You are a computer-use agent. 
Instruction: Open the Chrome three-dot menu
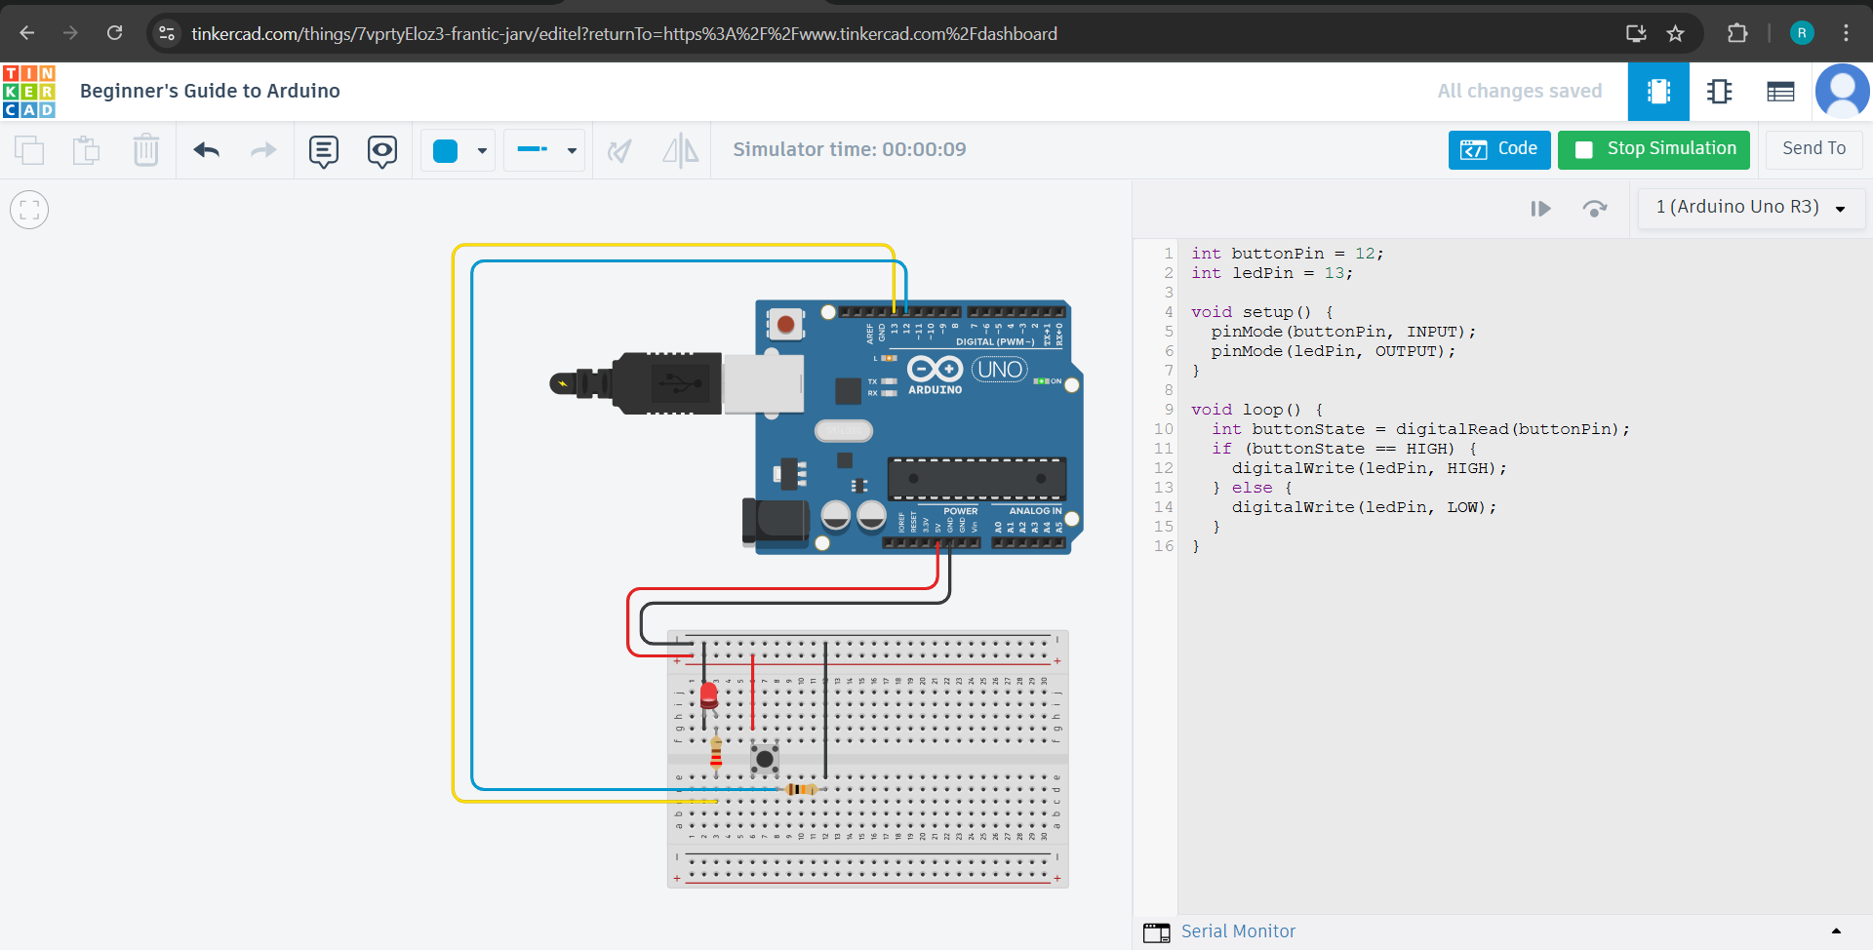tap(1846, 33)
